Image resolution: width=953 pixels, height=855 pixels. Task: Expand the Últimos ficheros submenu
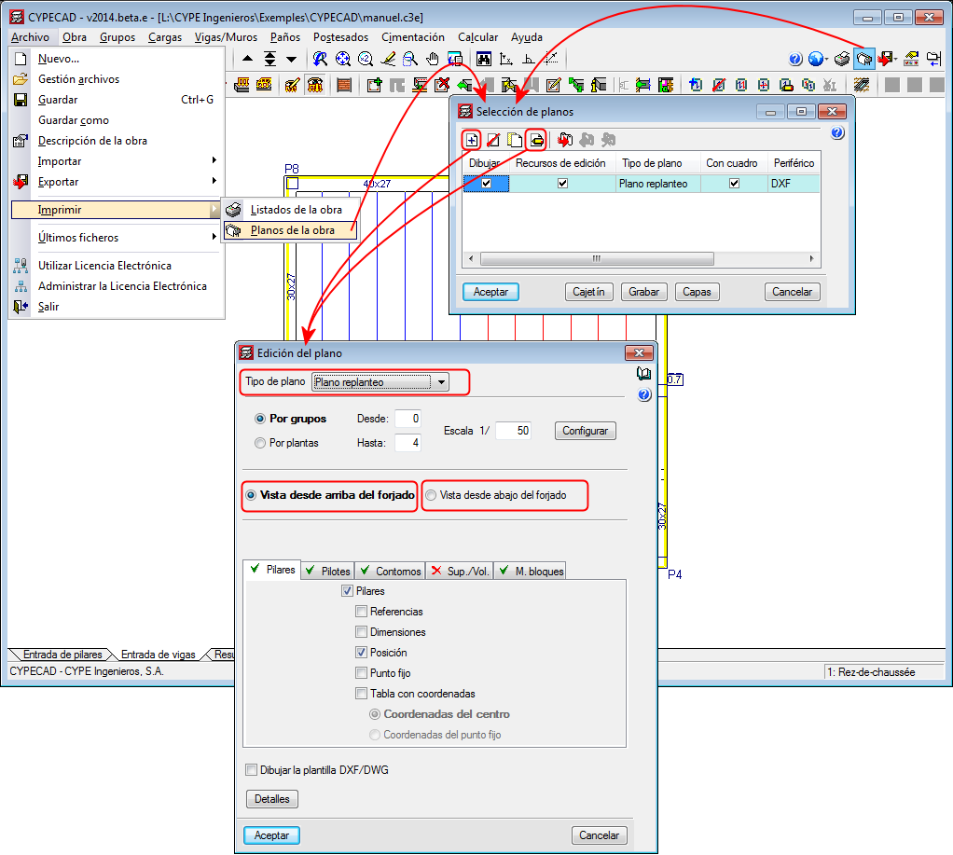115,238
